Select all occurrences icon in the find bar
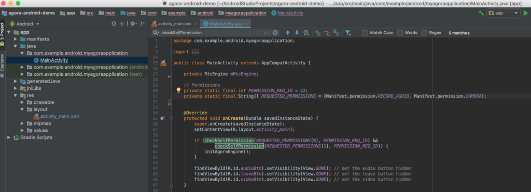 point(336,33)
